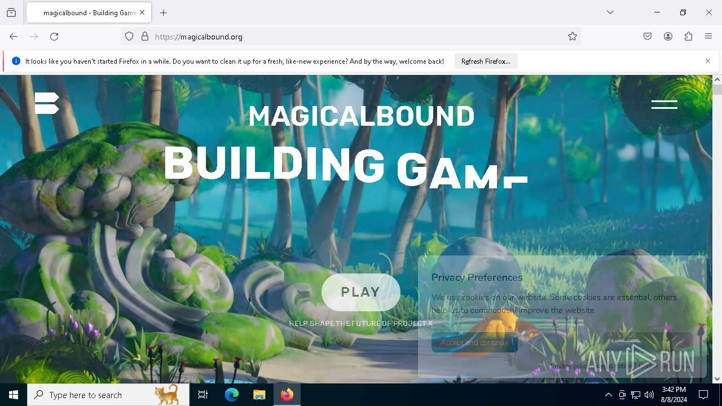Launch Microsoft Edge from taskbar
Screen dimensions: 722x406
[x=232, y=395]
